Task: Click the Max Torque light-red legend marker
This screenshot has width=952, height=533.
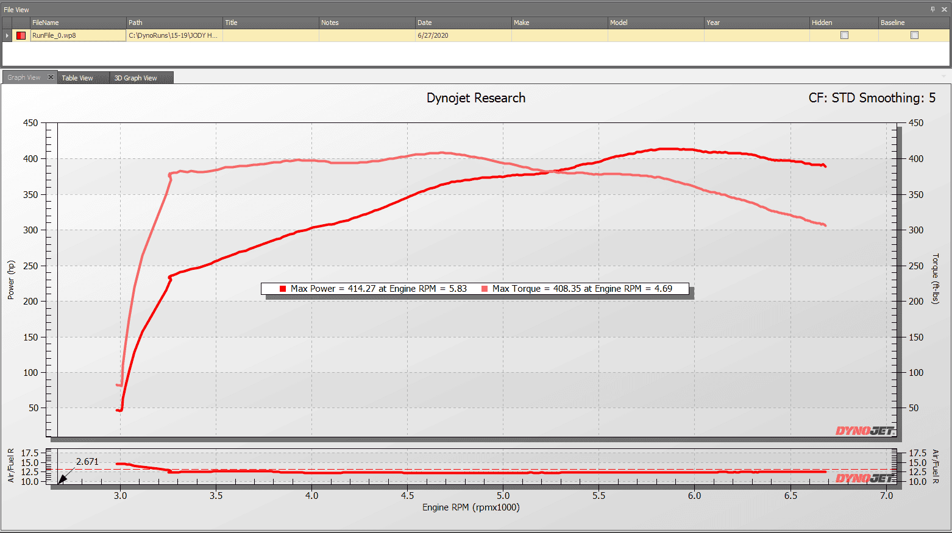Action: tap(485, 289)
